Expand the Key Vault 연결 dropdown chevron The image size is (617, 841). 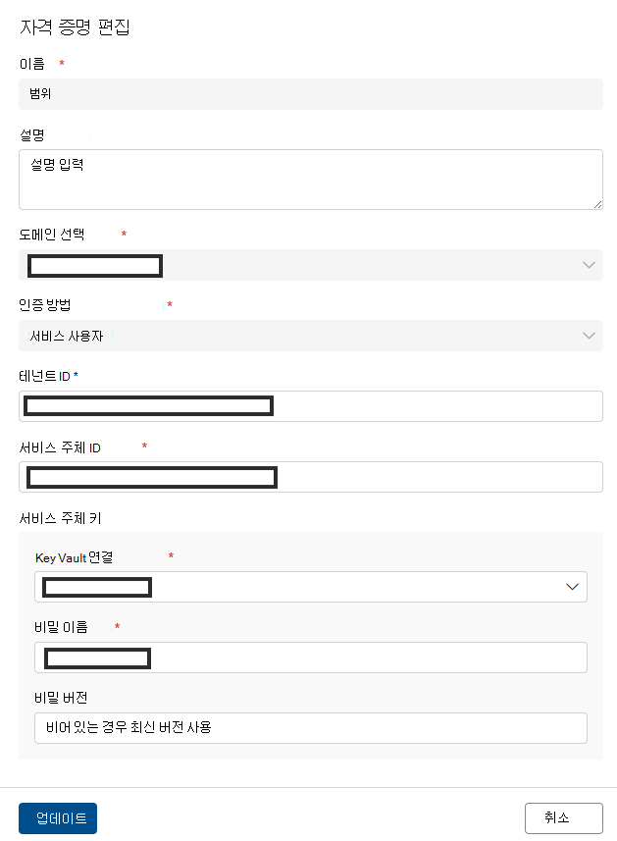(x=573, y=587)
